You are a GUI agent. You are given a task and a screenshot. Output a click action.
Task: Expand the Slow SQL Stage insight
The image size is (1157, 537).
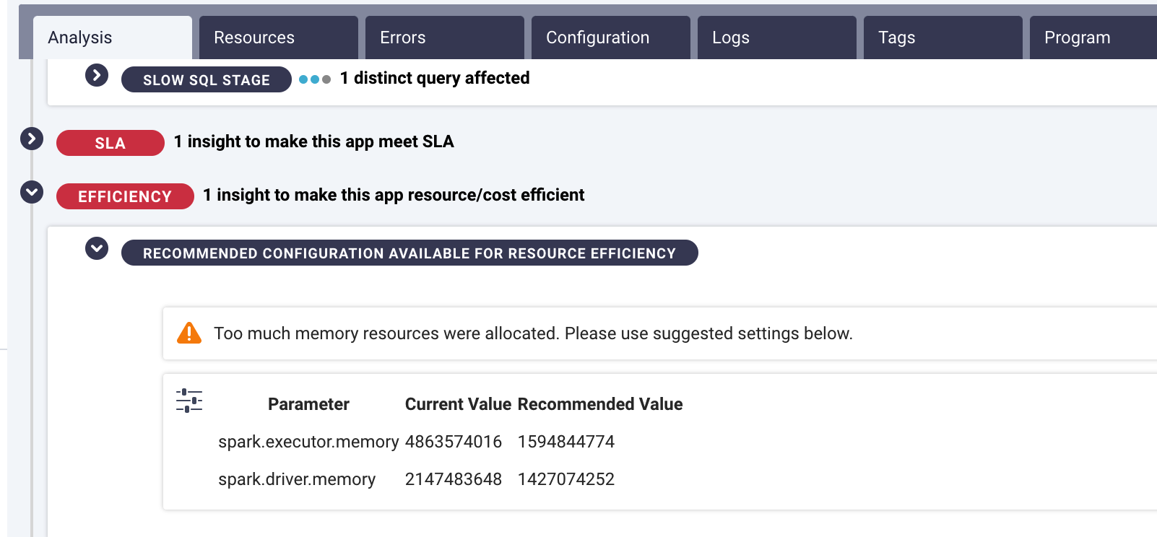click(x=97, y=75)
